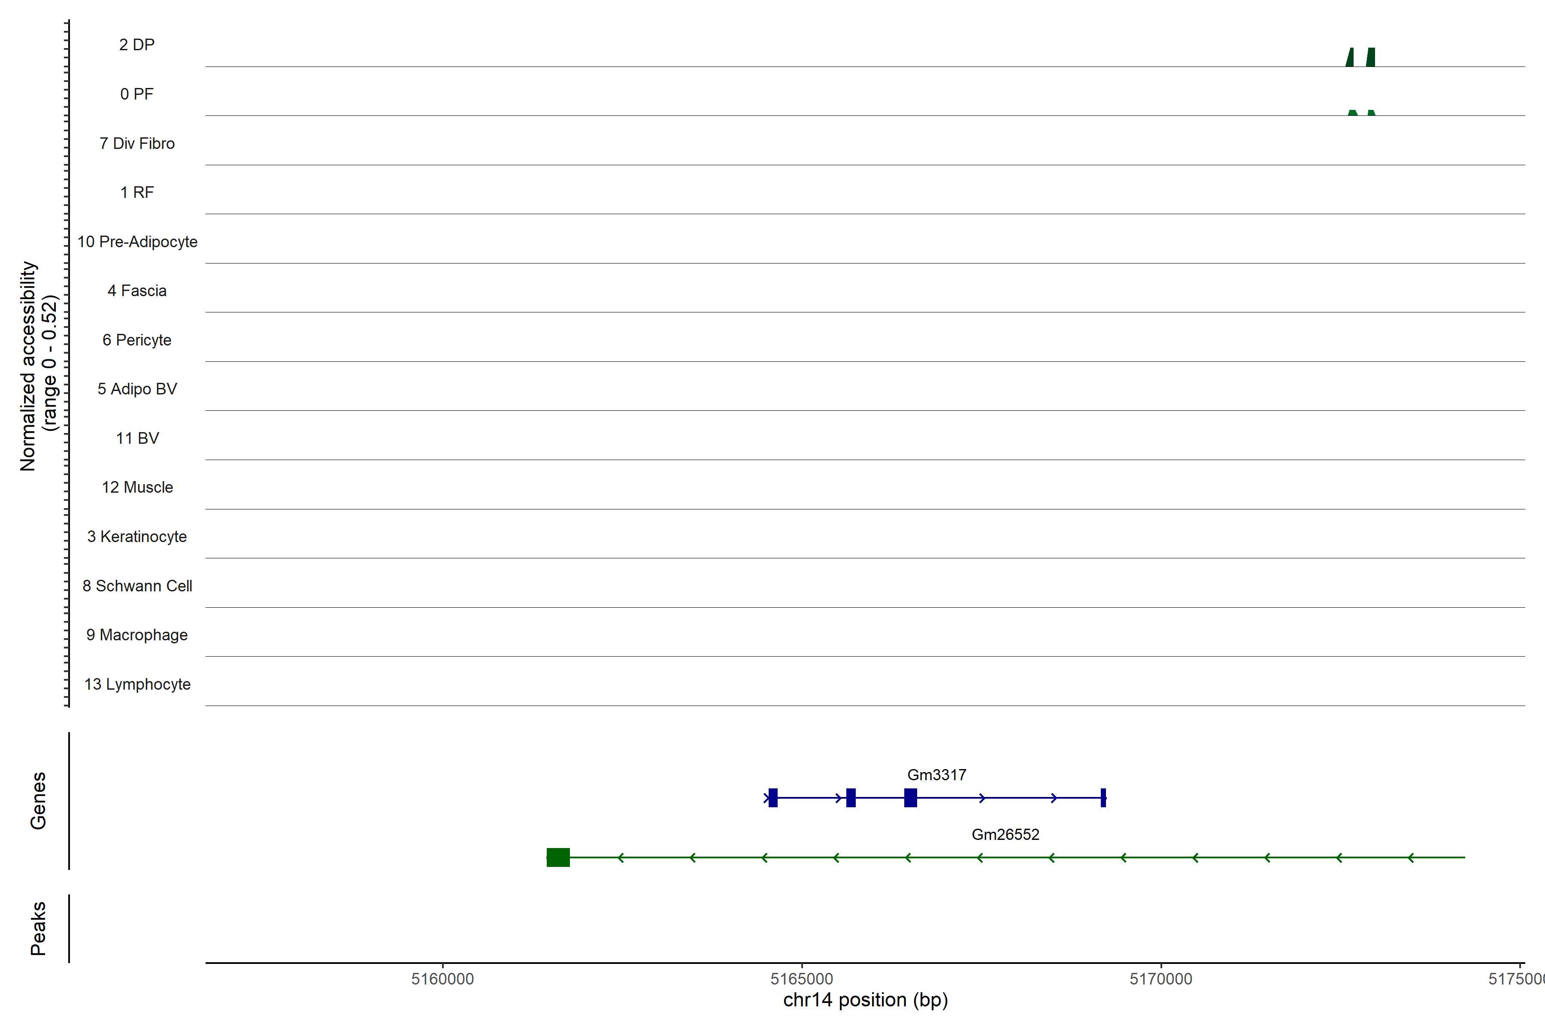This screenshot has height=1030, width=1545.
Task: Click the chr14 position axis title
Action: click(x=865, y=1000)
